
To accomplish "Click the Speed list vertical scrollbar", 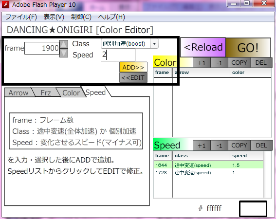I will point(268,174).
